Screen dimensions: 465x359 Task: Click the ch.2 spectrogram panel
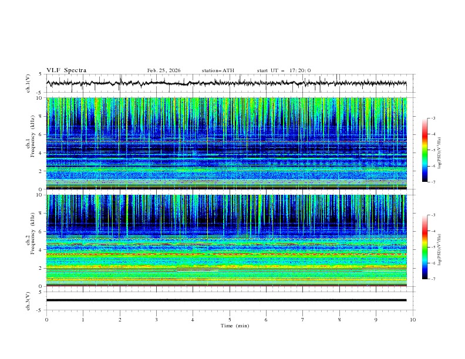(227, 241)
